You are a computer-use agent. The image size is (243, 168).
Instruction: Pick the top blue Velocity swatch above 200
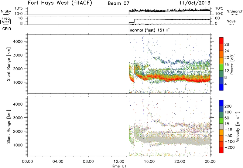221,103
